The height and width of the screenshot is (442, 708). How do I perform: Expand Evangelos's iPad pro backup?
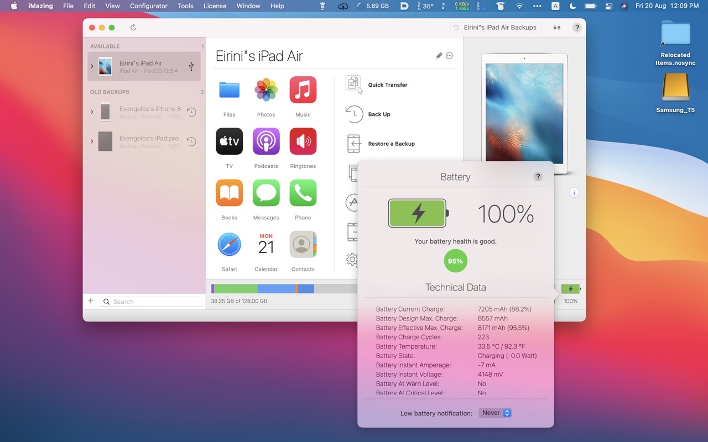click(x=92, y=141)
